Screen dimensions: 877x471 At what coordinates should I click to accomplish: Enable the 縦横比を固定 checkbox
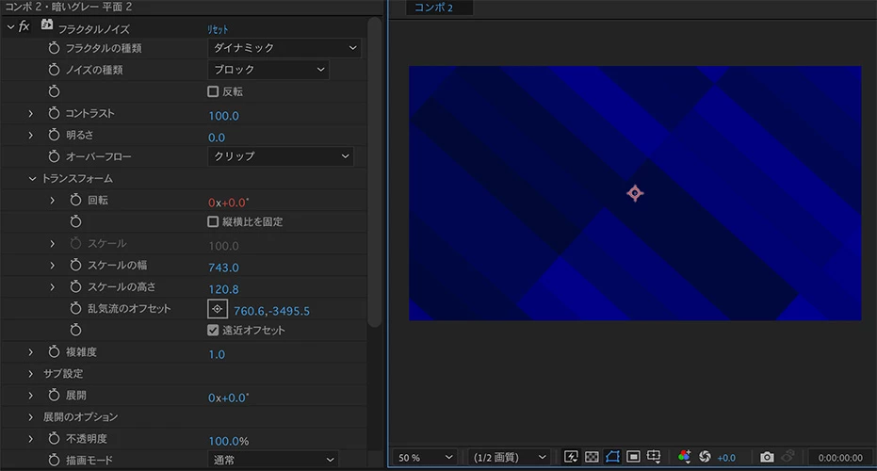(213, 221)
